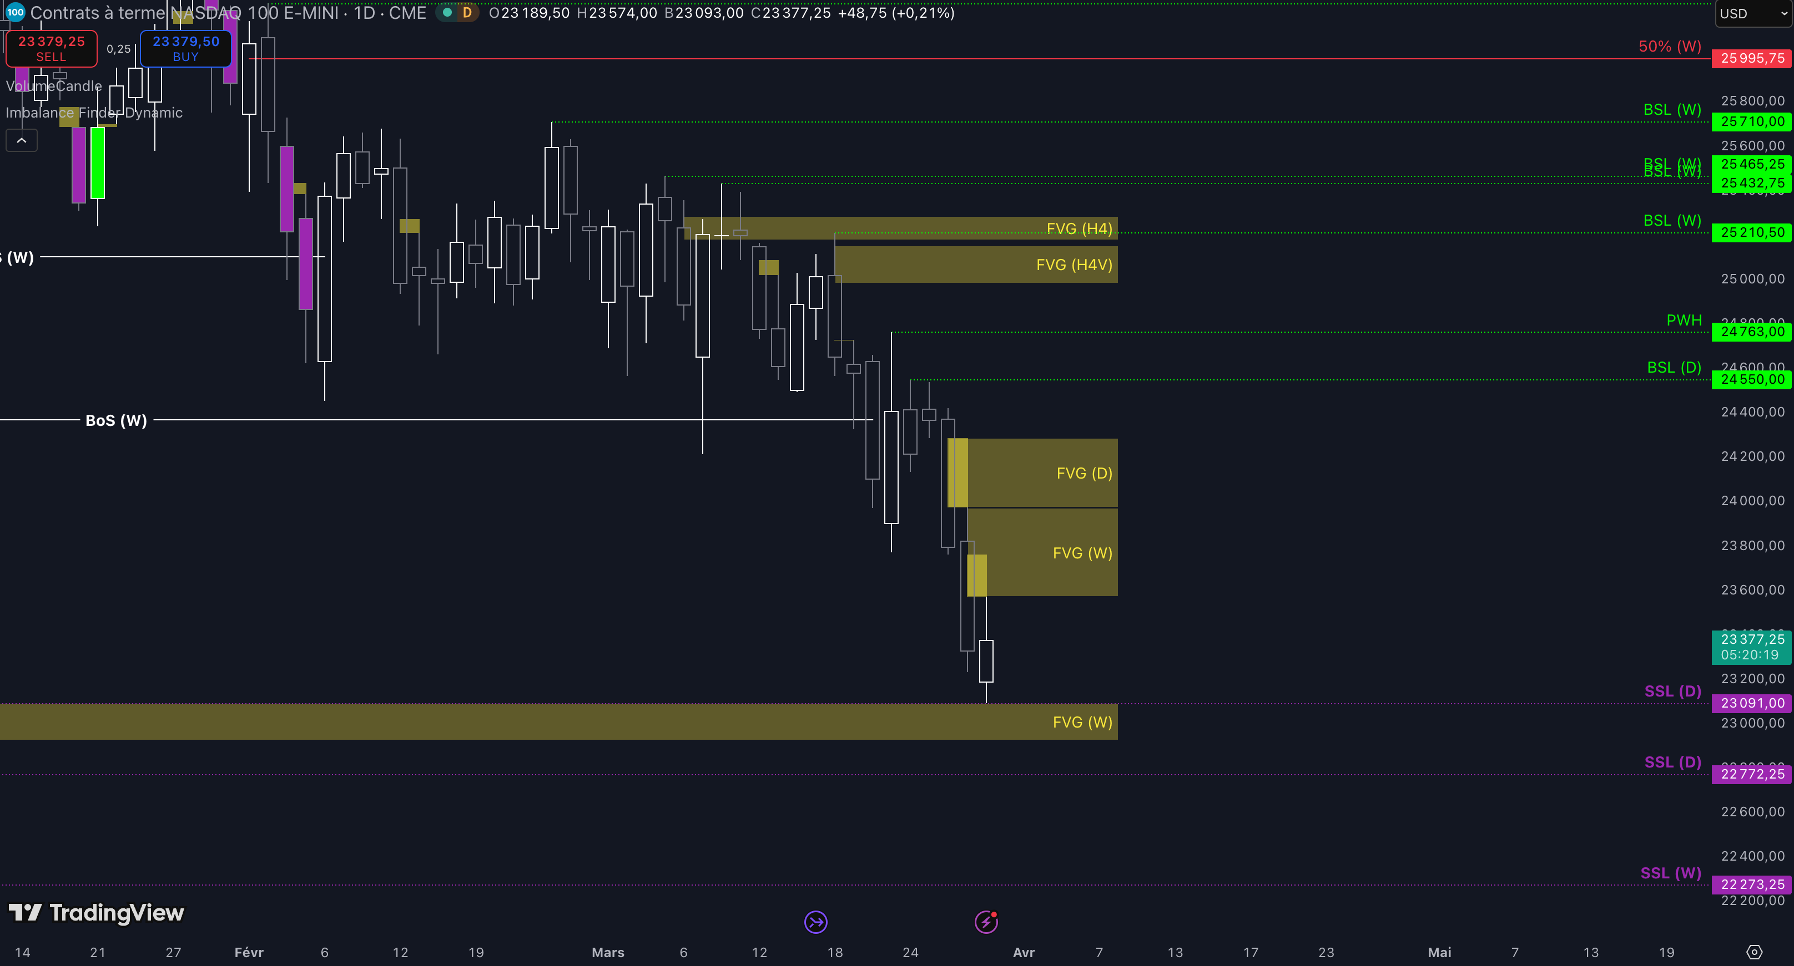This screenshot has height=966, width=1794.
Task: Click the green market status dot
Action: point(447,13)
